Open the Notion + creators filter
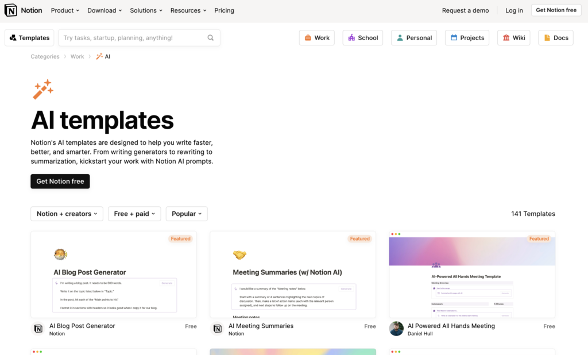Image resolution: width=588 pixels, height=355 pixels. [67, 214]
